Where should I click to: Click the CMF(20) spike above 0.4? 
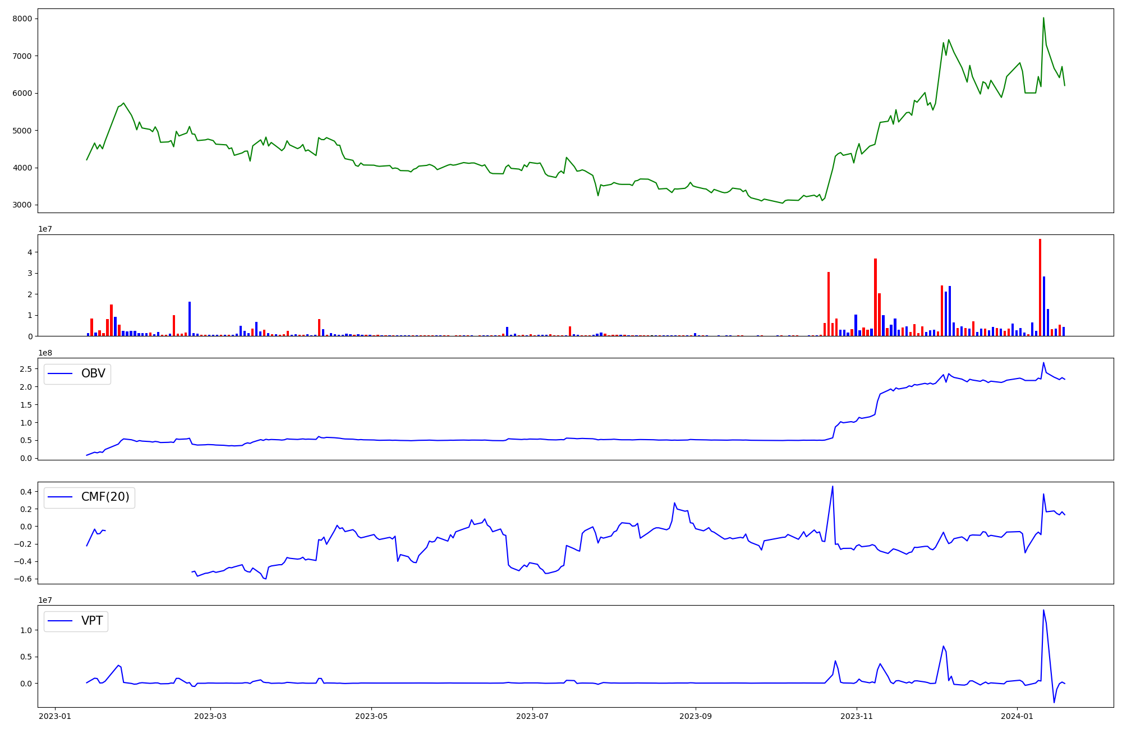(x=833, y=487)
